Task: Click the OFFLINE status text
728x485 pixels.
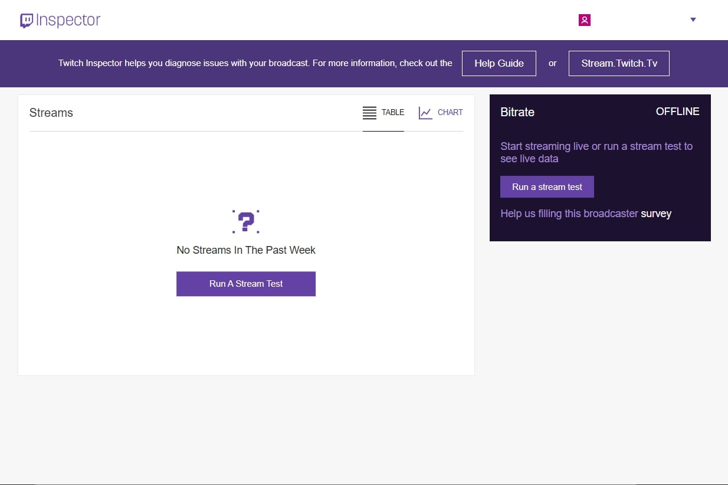Action: pos(678,112)
